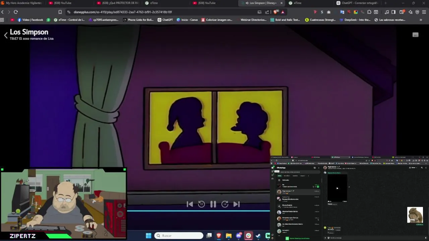Bookmark this page with bookmark icon
This screenshot has width=429, height=241.
(x=60, y=12)
